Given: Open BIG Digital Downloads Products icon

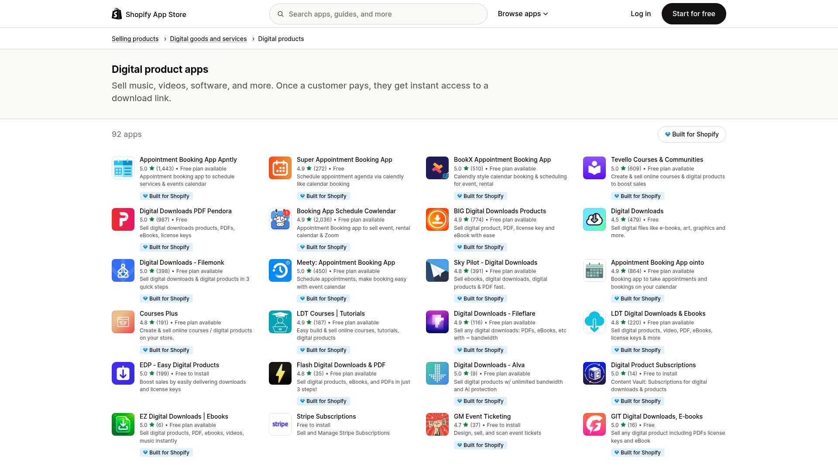Looking at the screenshot, I should 437,219.
